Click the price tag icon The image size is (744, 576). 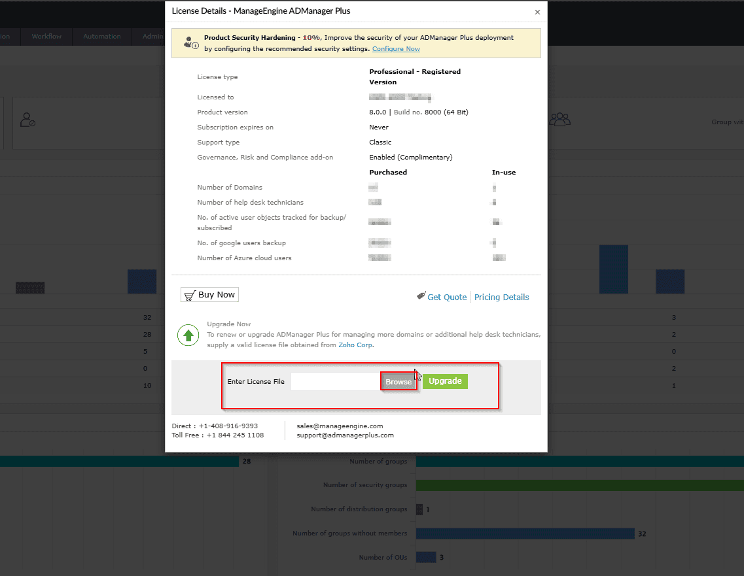click(421, 296)
